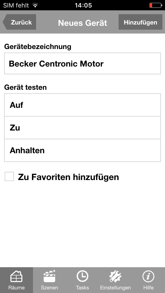Tap the Zu test command row
This screenshot has height=293, width=165.
[x=82, y=128]
